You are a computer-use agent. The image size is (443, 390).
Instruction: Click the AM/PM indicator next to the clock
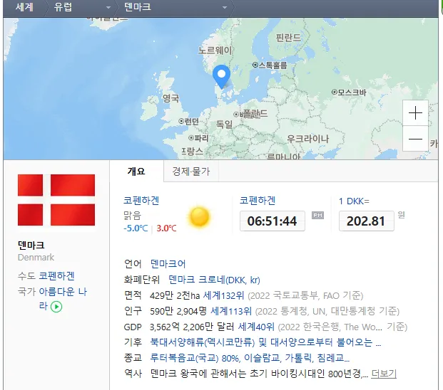pyautogui.click(x=317, y=216)
